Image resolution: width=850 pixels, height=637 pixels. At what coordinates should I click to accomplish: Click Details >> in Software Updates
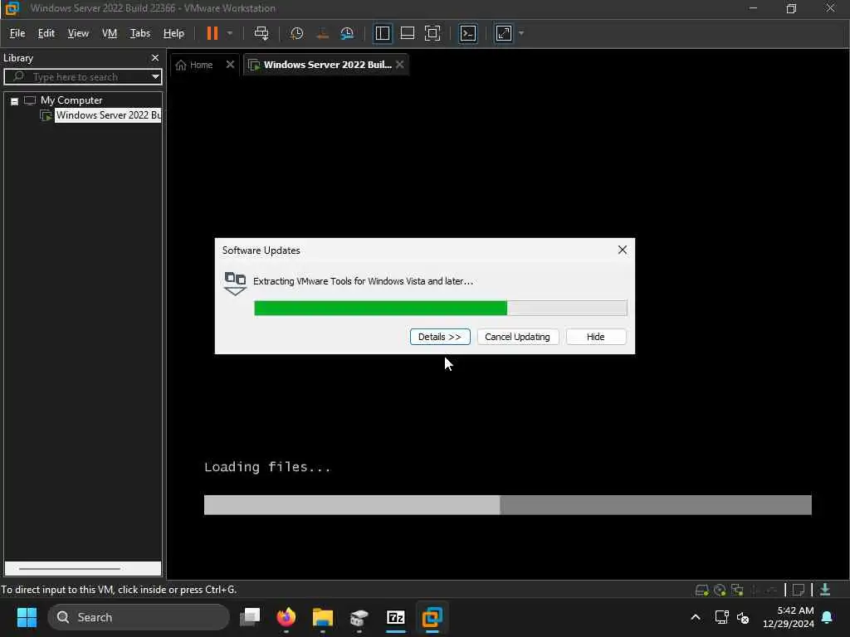pyautogui.click(x=440, y=337)
